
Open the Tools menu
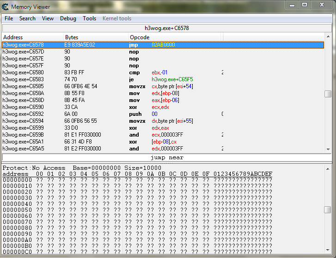click(90, 18)
